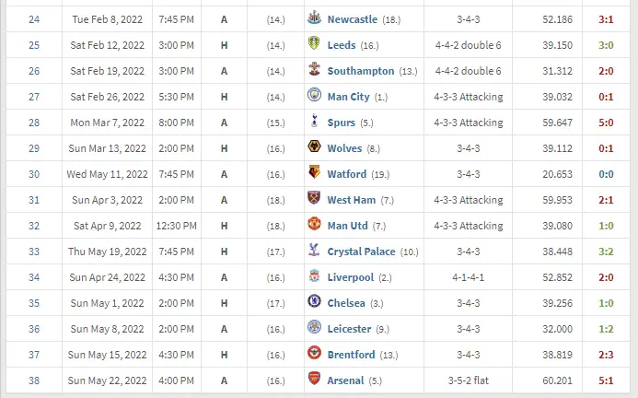This screenshot has height=398, width=638.
Task: Click the Watford club crest icon
Action: [x=314, y=174]
